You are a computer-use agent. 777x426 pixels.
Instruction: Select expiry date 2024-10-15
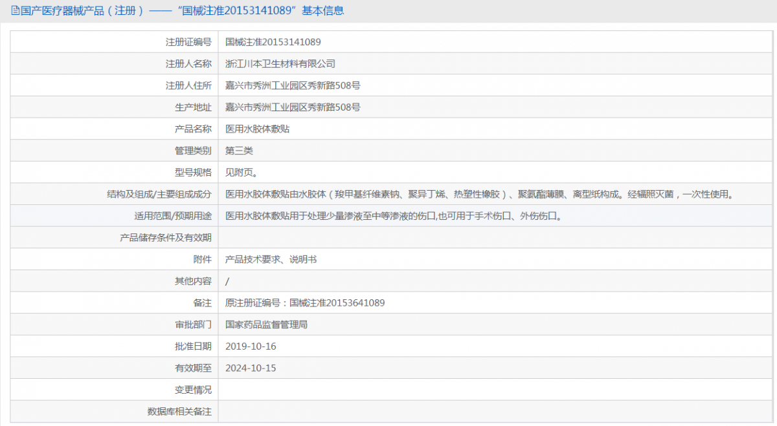click(251, 368)
